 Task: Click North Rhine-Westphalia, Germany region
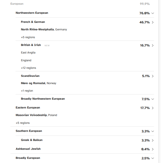pyautogui.click(x=44, y=30)
